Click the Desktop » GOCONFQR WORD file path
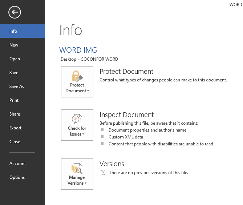Image resolution: width=243 pixels, height=205 pixels. (89, 59)
